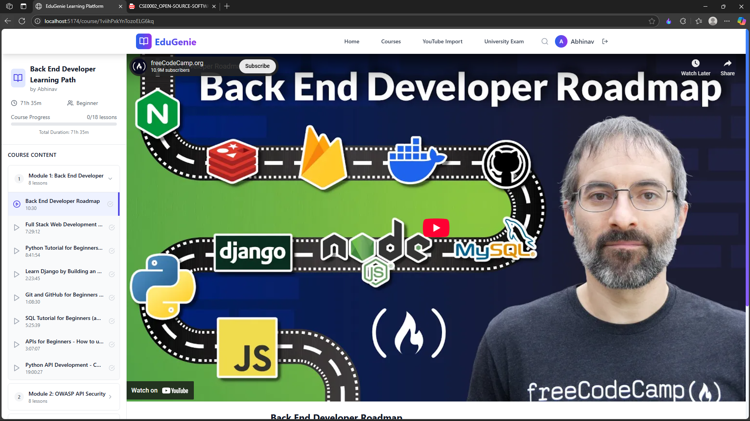Expand Module 2 OWASP API Security chevron
Viewport: 750px width, 421px height.
(110, 397)
